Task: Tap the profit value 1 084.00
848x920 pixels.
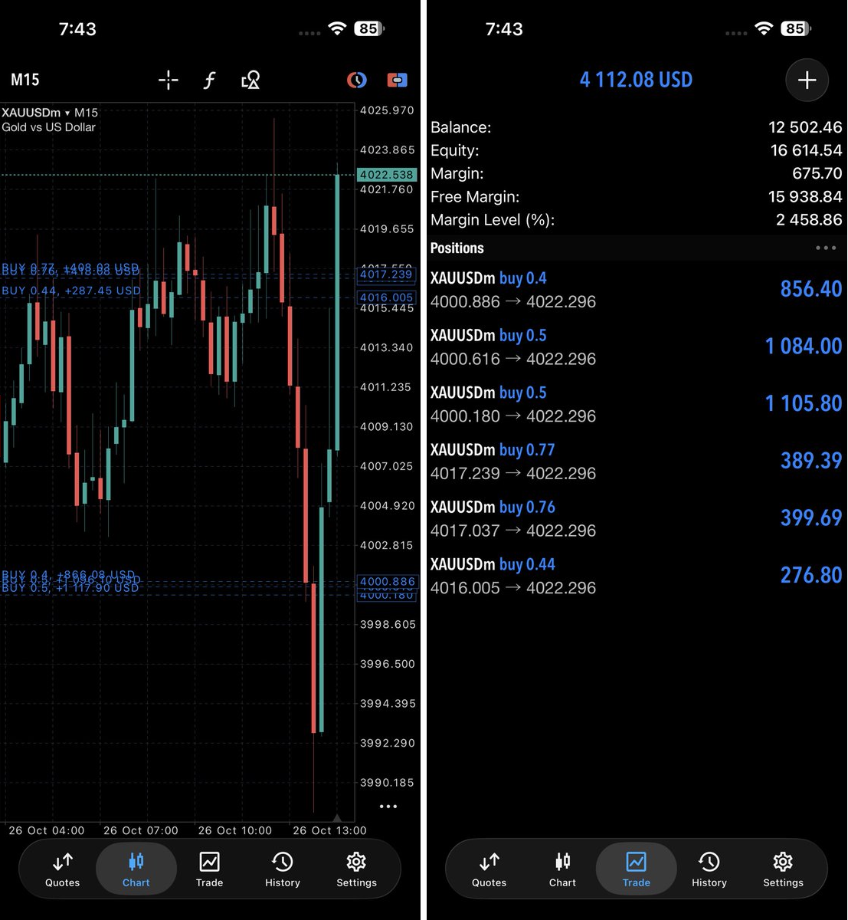Action: click(x=804, y=347)
